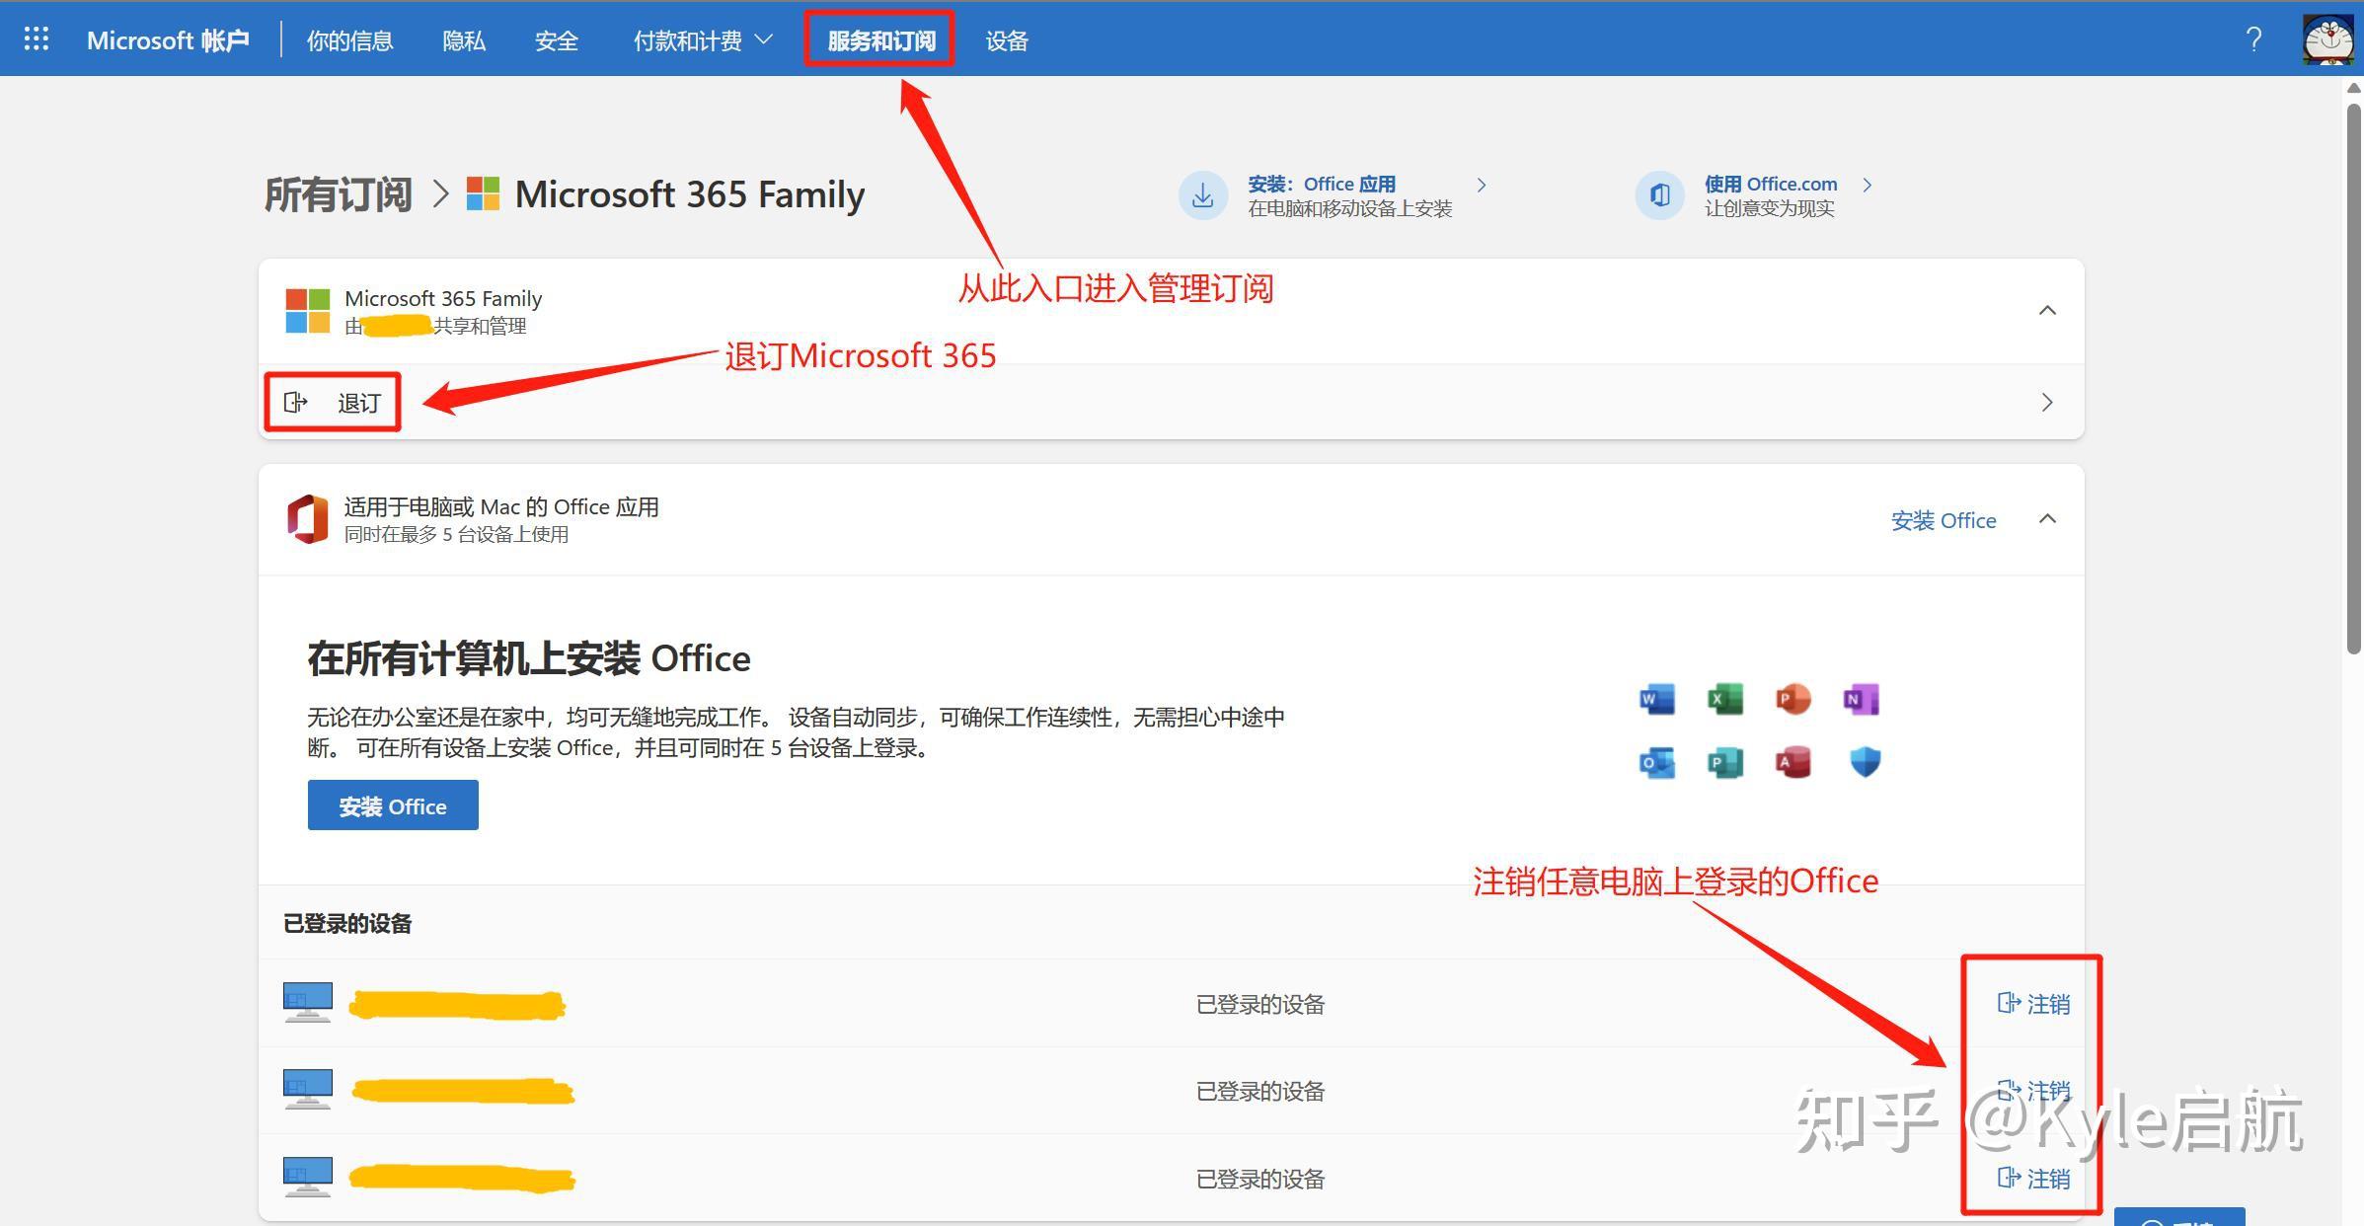Screen dimensions: 2364x1226
Task: Click the Publisher app icon
Action: pyautogui.click(x=1725, y=762)
